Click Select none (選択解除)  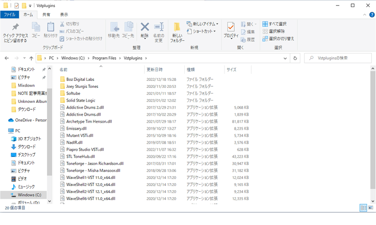tap(274, 31)
